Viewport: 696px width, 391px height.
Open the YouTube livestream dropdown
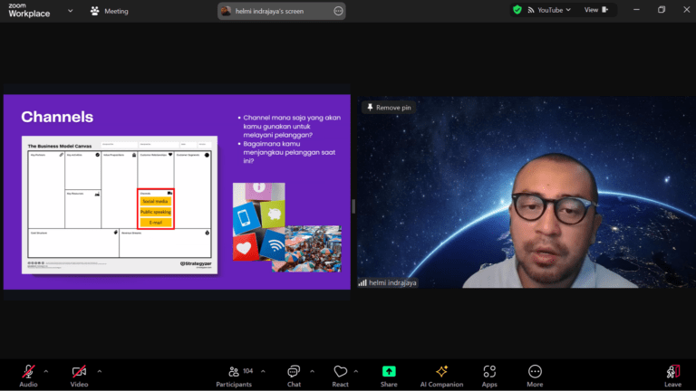point(549,10)
